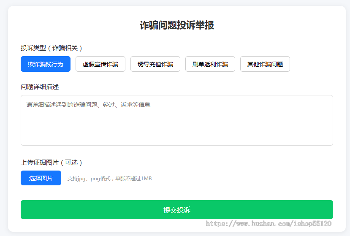Choose the 其他诈骗问题 option
Image resolution: width=350 pixels, height=236 pixels.
coord(265,64)
